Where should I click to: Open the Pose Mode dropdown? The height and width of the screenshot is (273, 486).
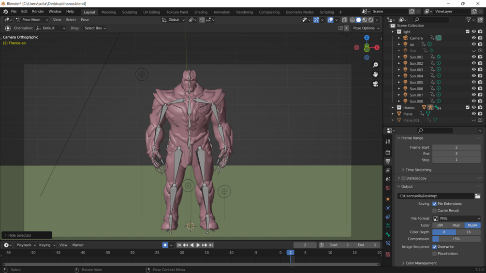(x=32, y=20)
